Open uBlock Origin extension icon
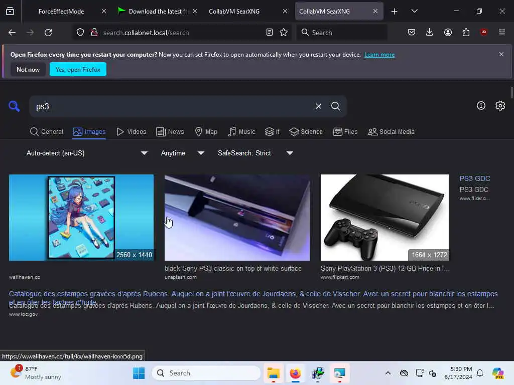Viewport: 514px width, 385px height. tap(483, 32)
